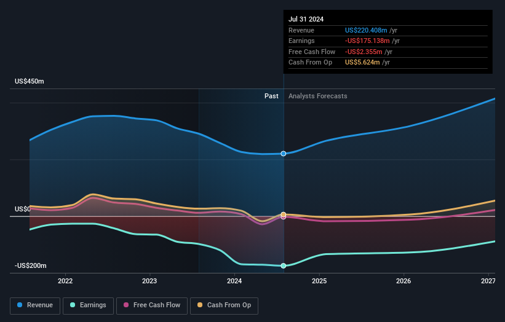Click the Free Cash Flow label in tooltip
The width and height of the screenshot is (505, 322).
point(312,52)
